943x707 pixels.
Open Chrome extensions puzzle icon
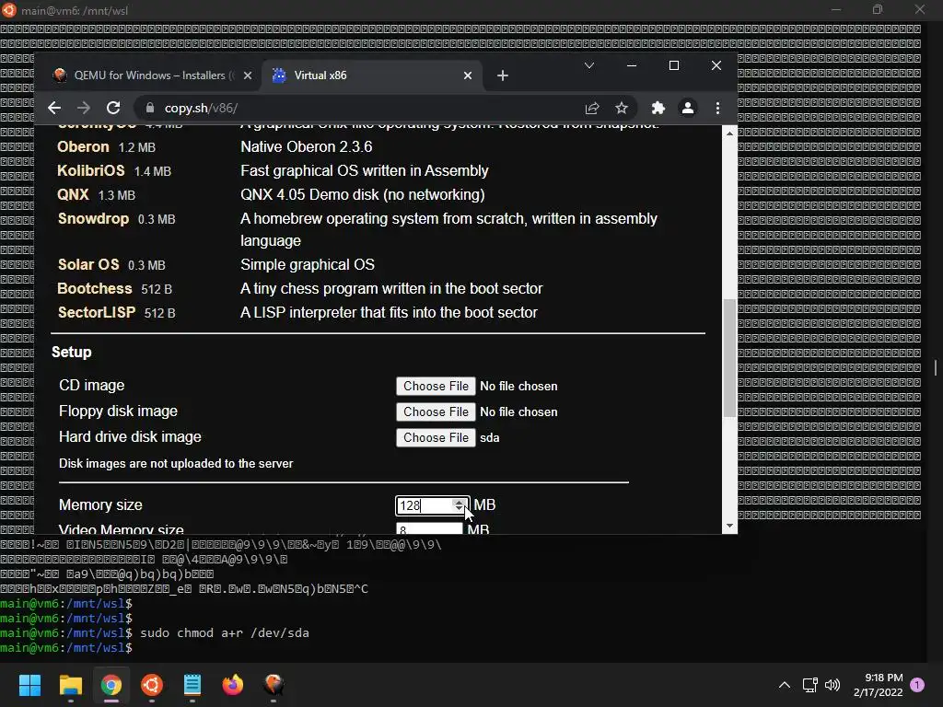tap(658, 108)
